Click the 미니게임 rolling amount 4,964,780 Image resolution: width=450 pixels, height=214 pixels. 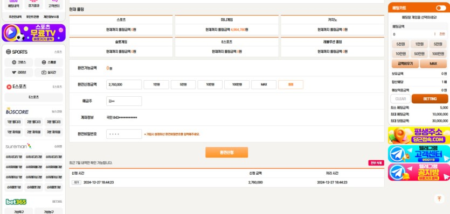[x=238, y=30]
